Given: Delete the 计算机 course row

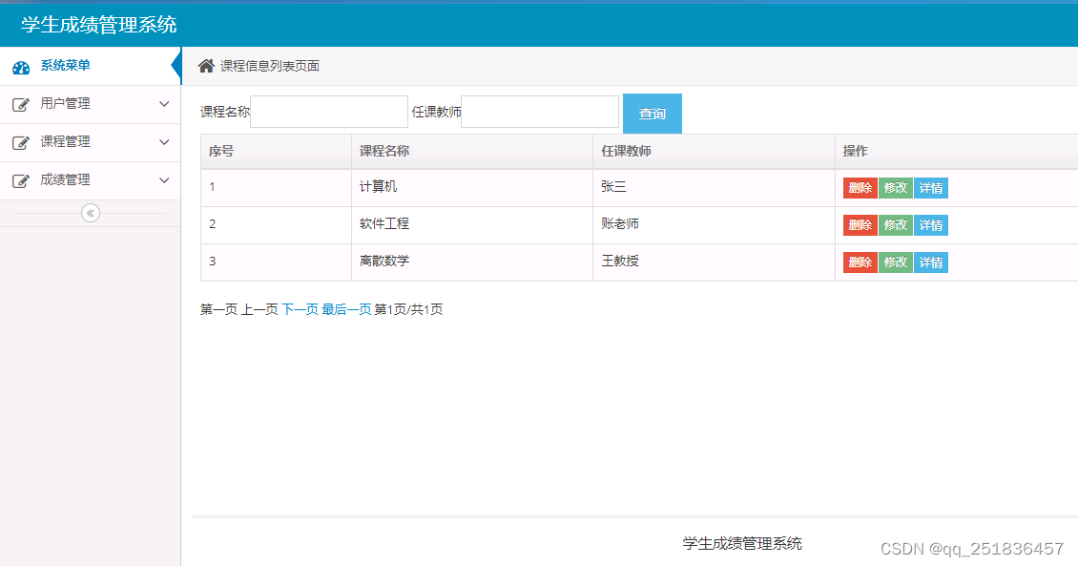Looking at the screenshot, I should pyautogui.click(x=860, y=188).
